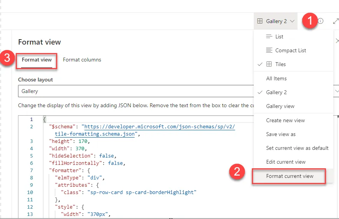Image resolution: width=339 pixels, height=219 pixels.
Task: Click the Choose layout chevron arrow
Action: 337,91
